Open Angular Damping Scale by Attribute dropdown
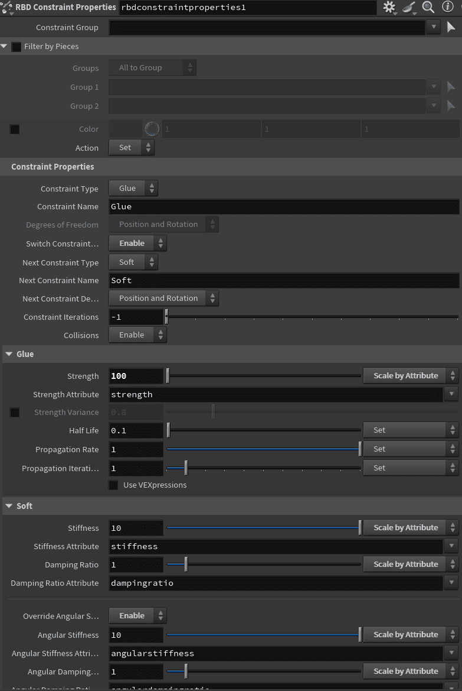The image size is (462, 691). [411, 671]
